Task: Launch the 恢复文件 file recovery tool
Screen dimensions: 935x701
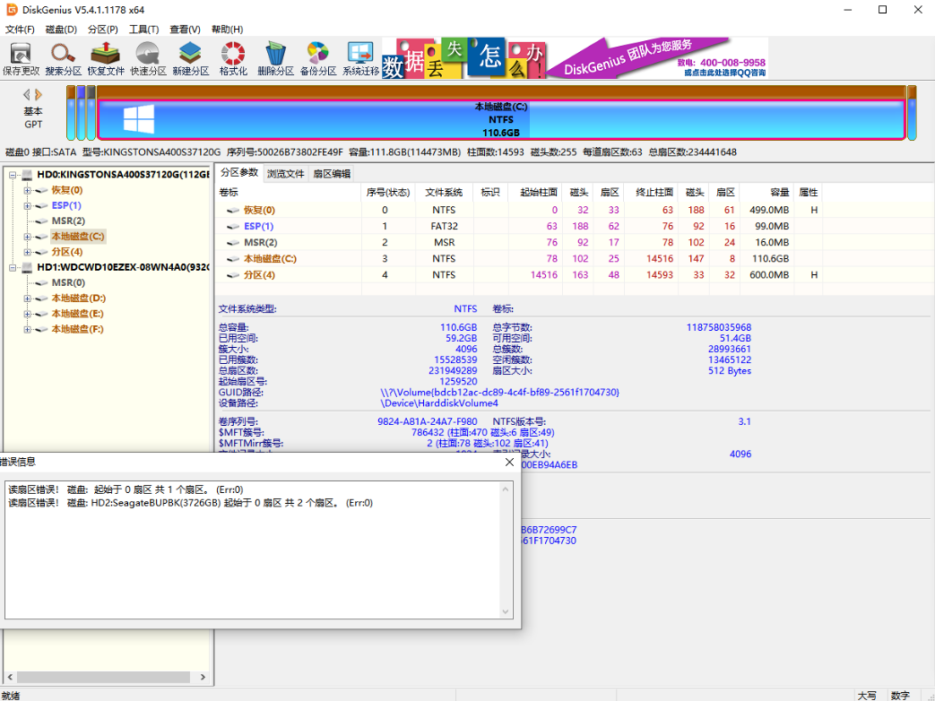Action: (106, 58)
